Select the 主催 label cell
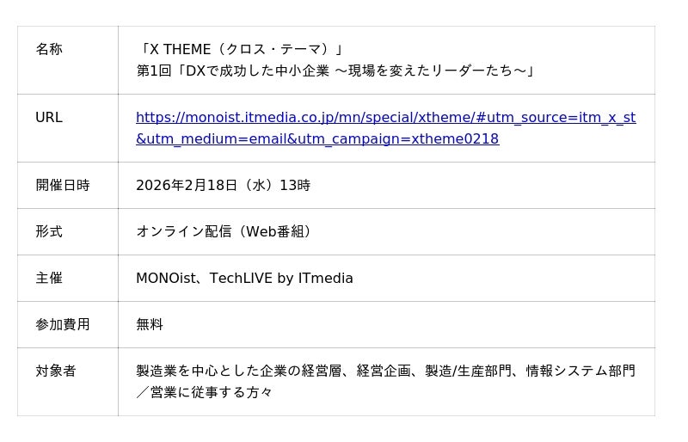 [x=49, y=278]
